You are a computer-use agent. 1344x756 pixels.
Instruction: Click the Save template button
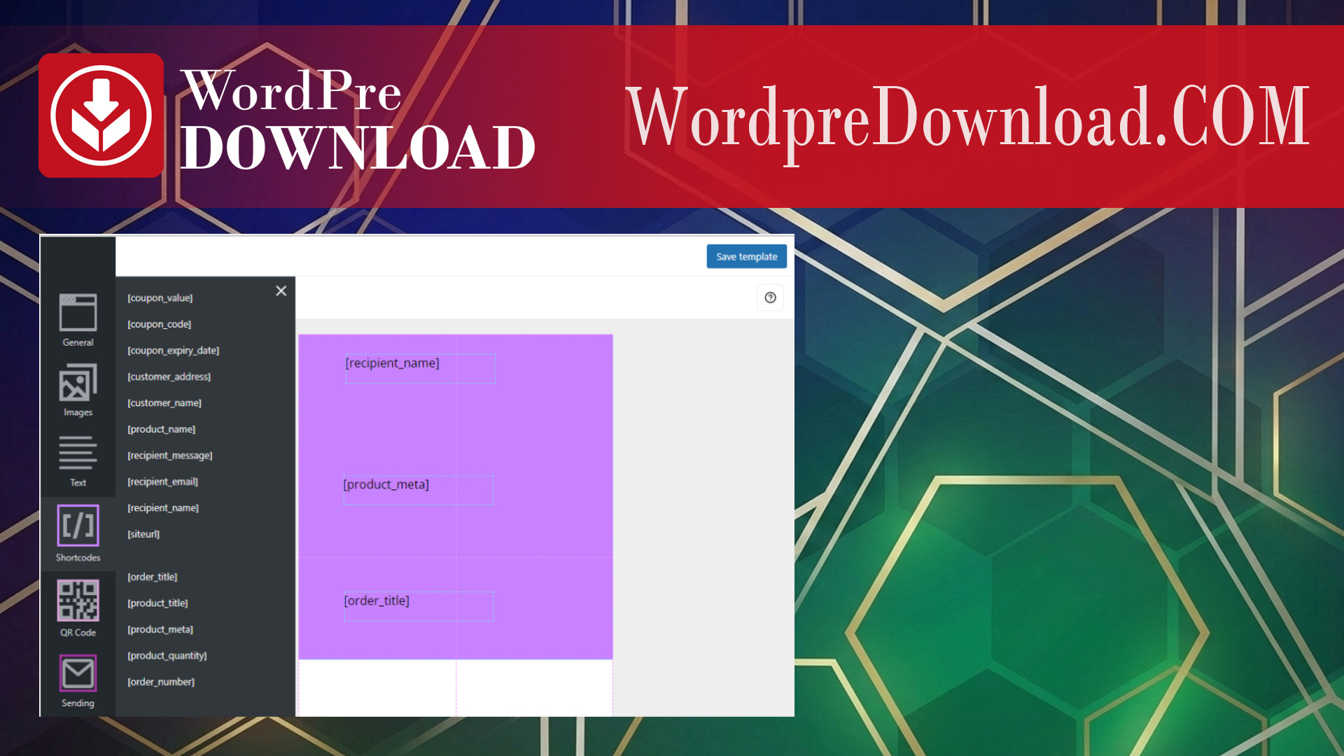[746, 256]
